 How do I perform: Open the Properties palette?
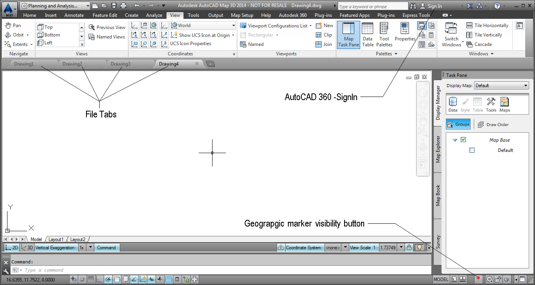click(405, 32)
